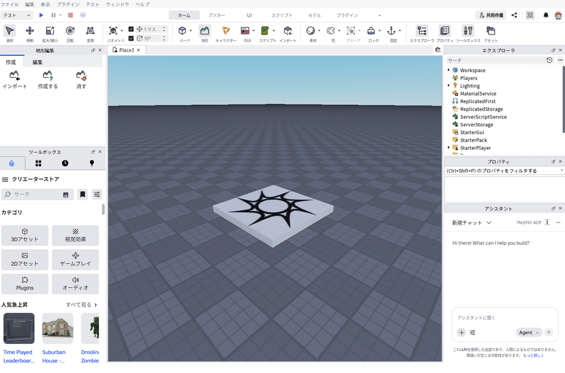Choose the 拡大/縮小 (Scale) tool

(x=50, y=34)
